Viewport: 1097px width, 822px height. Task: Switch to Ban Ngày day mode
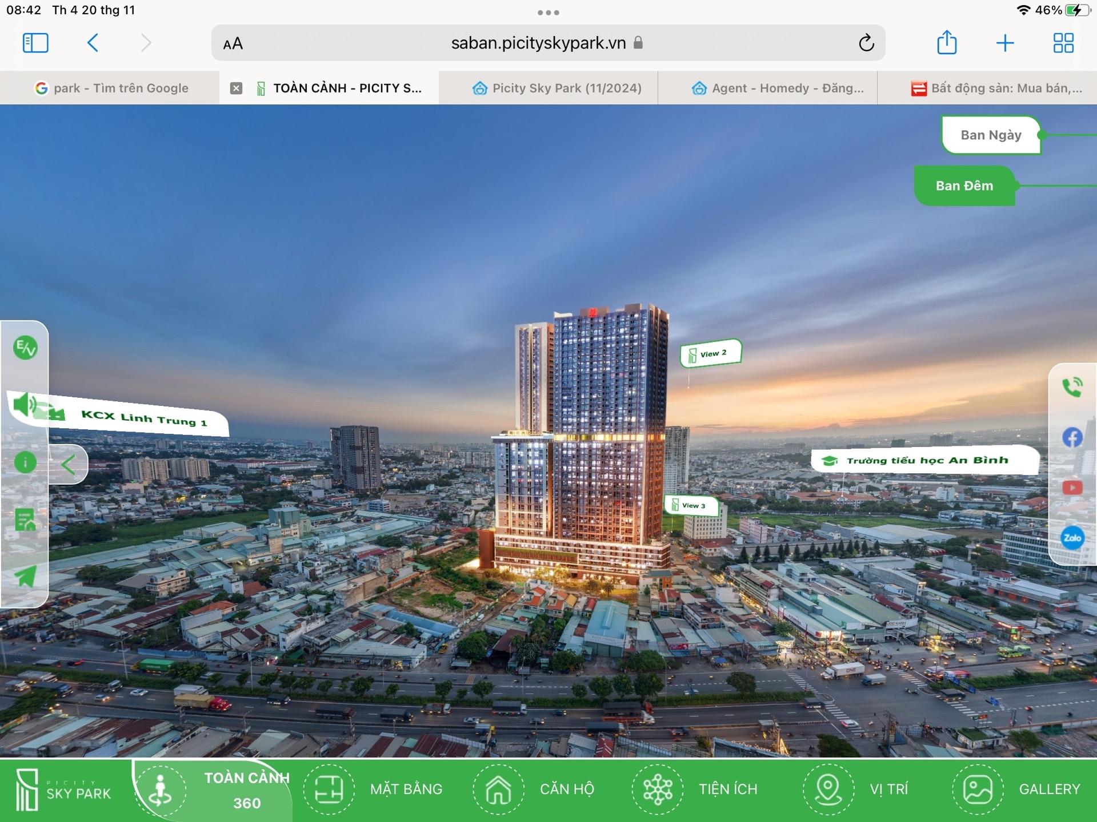pos(991,135)
